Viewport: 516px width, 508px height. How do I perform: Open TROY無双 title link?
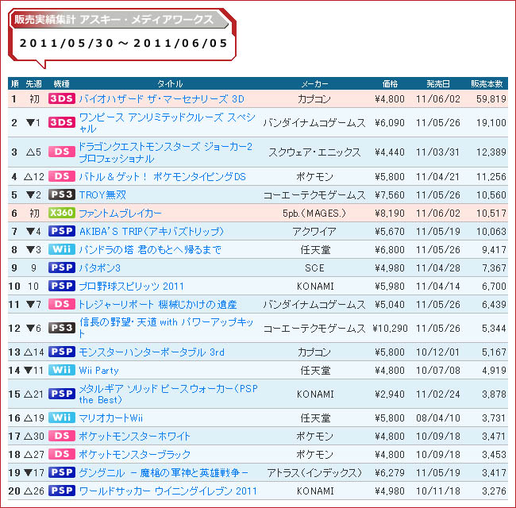click(102, 194)
